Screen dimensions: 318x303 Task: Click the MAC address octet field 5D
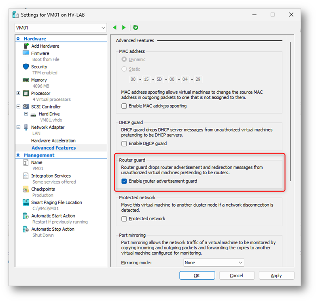point(159,79)
